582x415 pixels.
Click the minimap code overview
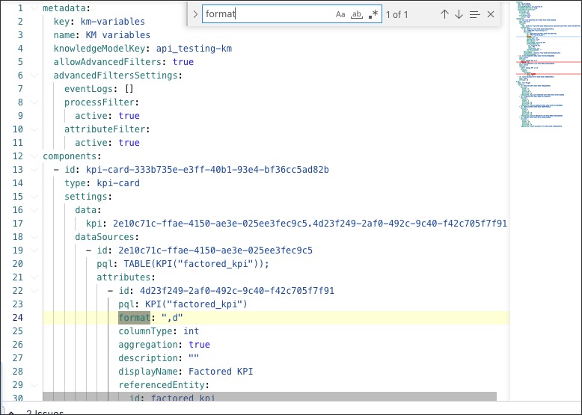548,65
